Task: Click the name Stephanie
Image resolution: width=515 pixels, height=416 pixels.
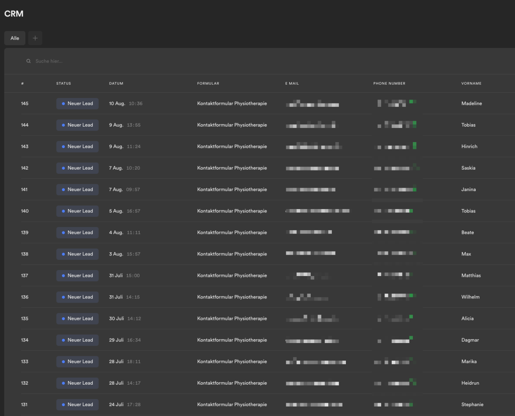Action: pyautogui.click(x=473, y=404)
